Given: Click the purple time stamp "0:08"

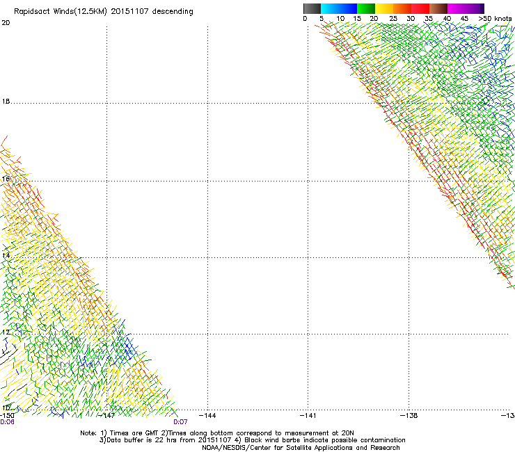Looking at the screenshot, I should (x=7, y=422).
